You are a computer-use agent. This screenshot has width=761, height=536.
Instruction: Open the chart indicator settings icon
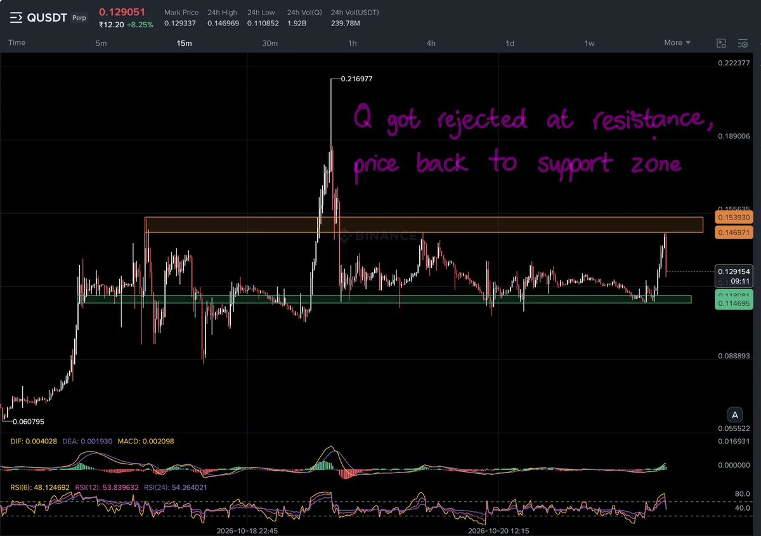click(x=743, y=43)
